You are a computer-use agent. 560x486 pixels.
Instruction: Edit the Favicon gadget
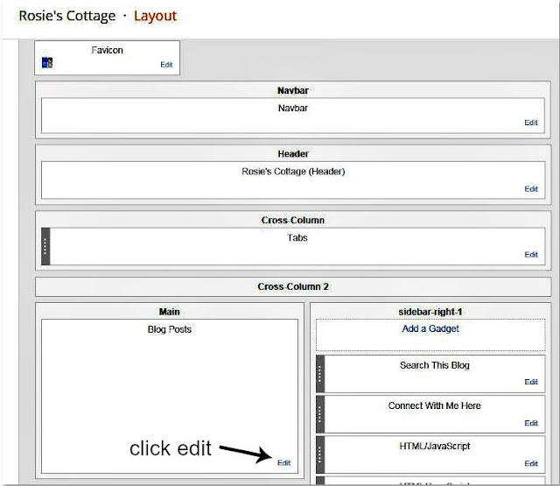pyautogui.click(x=166, y=65)
